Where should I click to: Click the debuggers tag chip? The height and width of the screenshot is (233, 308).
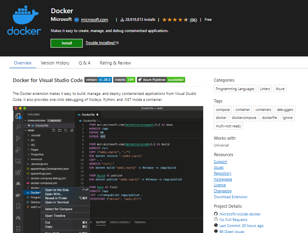(x=285, y=109)
